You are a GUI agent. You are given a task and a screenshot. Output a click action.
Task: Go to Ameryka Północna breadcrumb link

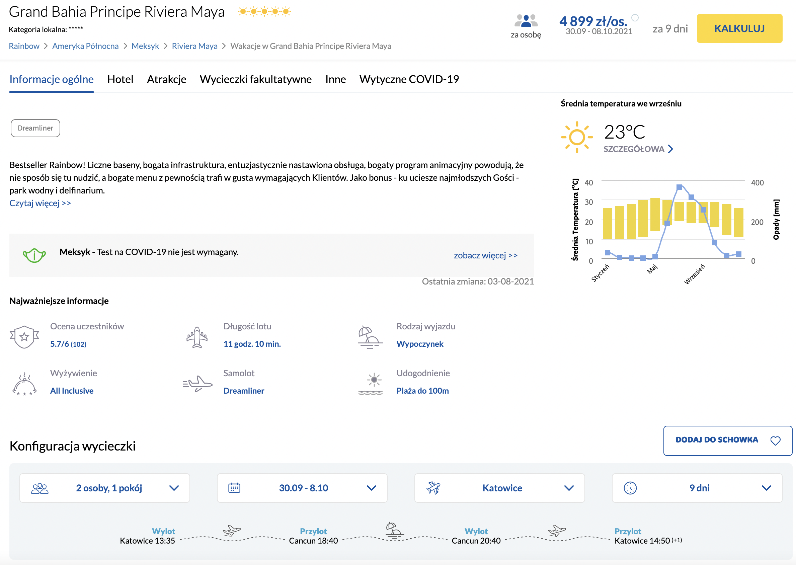(86, 46)
